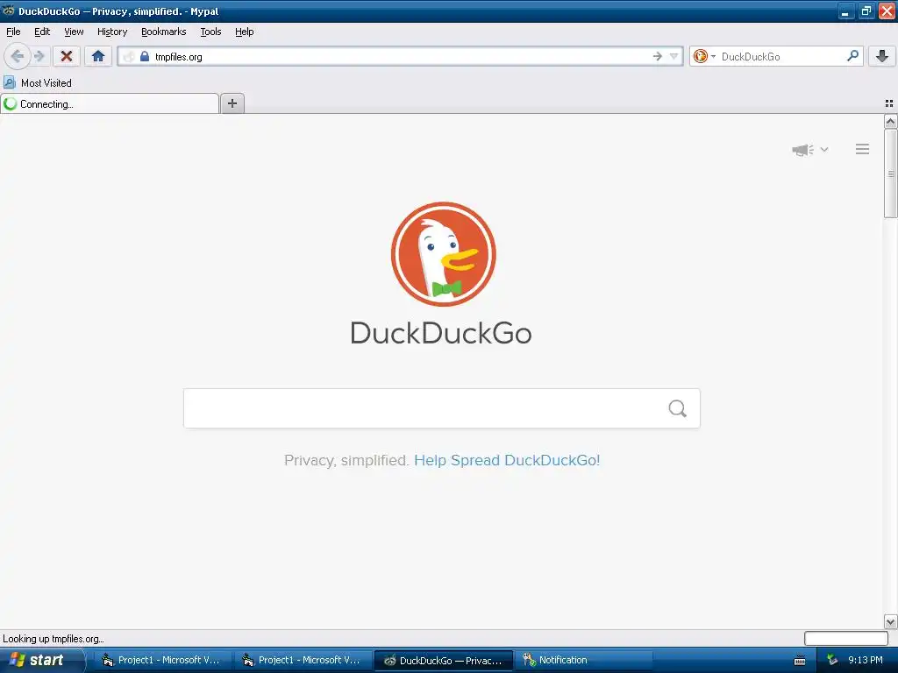
Task: Open the Tools menu
Action: [210, 32]
